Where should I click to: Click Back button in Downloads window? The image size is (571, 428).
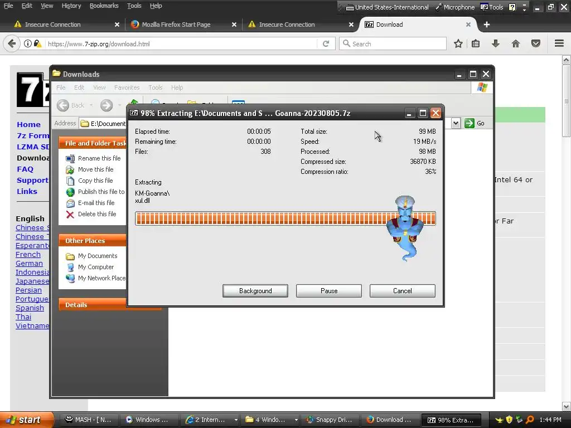71,105
